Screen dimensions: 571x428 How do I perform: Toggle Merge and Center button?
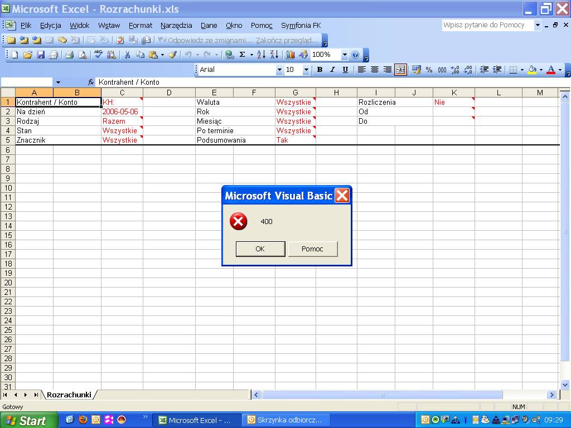(400, 70)
